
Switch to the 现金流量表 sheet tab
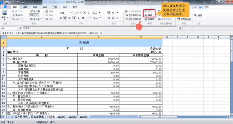tap(37, 117)
